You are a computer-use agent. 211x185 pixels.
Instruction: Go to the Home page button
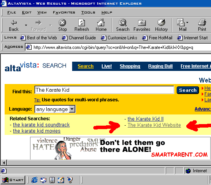point(101,25)
